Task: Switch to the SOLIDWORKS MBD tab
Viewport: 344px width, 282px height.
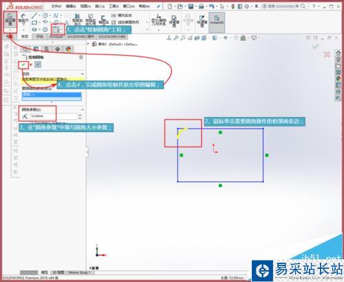Action: [112, 36]
